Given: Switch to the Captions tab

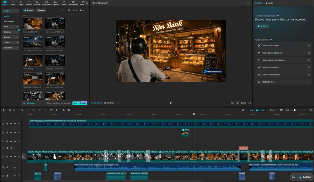Looking at the screenshot, I should pos(56,3).
